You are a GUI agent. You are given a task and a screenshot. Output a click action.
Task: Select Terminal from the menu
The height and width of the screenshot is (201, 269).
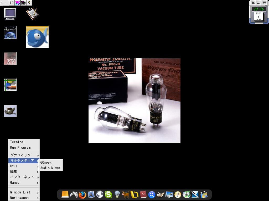(x=17, y=142)
